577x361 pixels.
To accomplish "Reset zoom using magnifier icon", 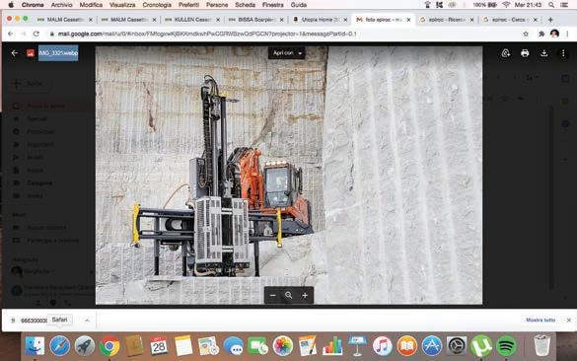I will [289, 296].
